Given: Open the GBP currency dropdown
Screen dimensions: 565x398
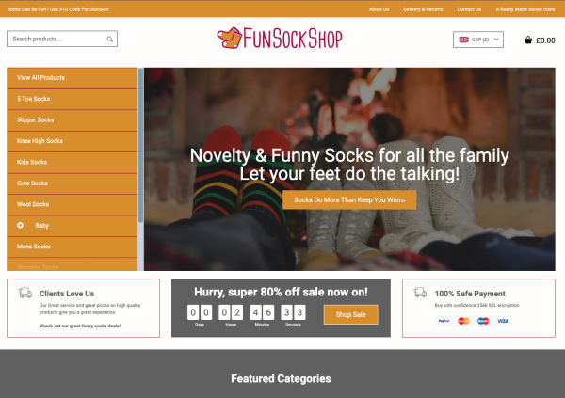Looking at the screenshot, I should coord(478,40).
